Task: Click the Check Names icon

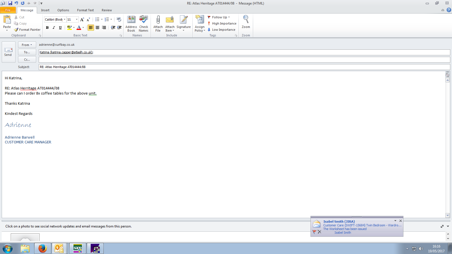Action: pos(144,20)
